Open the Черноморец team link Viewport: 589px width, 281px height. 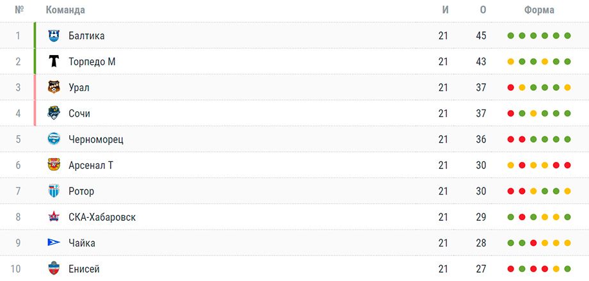[96, 139]
